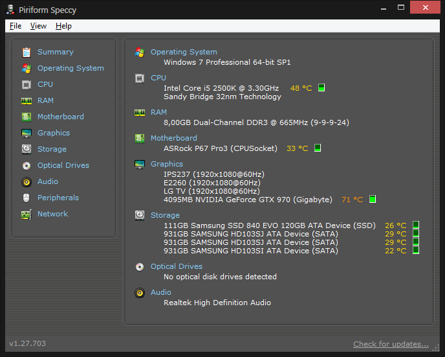Select CPU in the sidebar
445x357 pixels.
(x=45, y=84)
